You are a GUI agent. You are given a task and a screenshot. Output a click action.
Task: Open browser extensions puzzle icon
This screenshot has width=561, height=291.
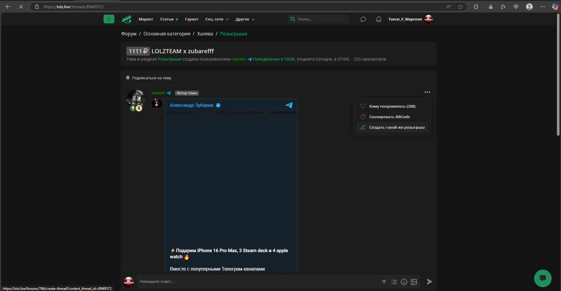pos(476,7)
